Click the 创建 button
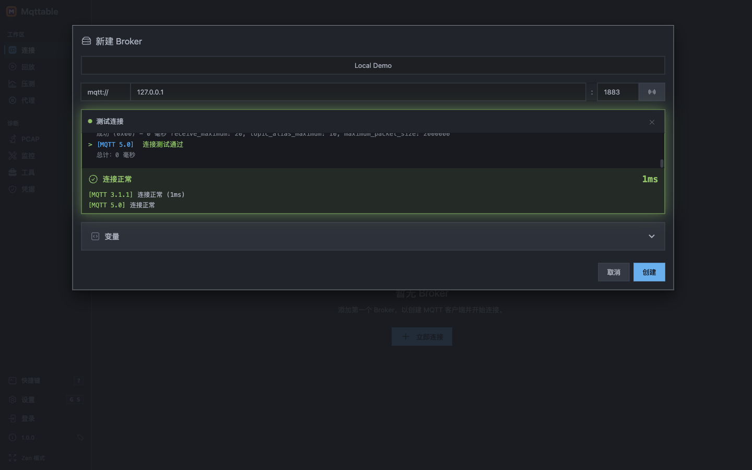The width and height of the screenshot is (752, 470). [649, 272]
